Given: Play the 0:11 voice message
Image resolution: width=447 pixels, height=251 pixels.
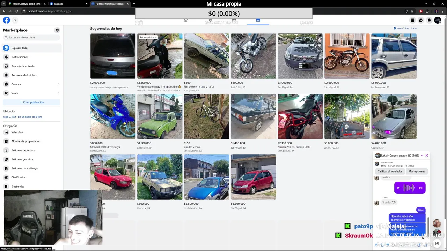Looking at the screenshot, I should (x=398, y=188).
